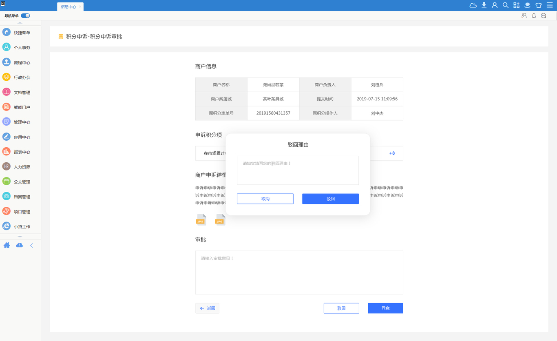Click the 返回 back button
The height and width of the screenshot is (341, 557).
tap(207, 308)
